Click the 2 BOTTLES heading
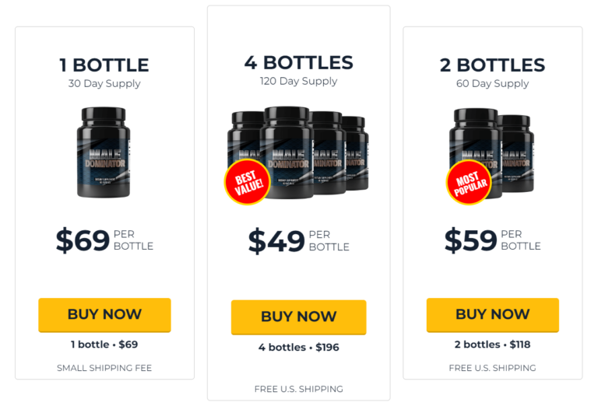Viewport: 598px width, 406px height. pos(492,65)
